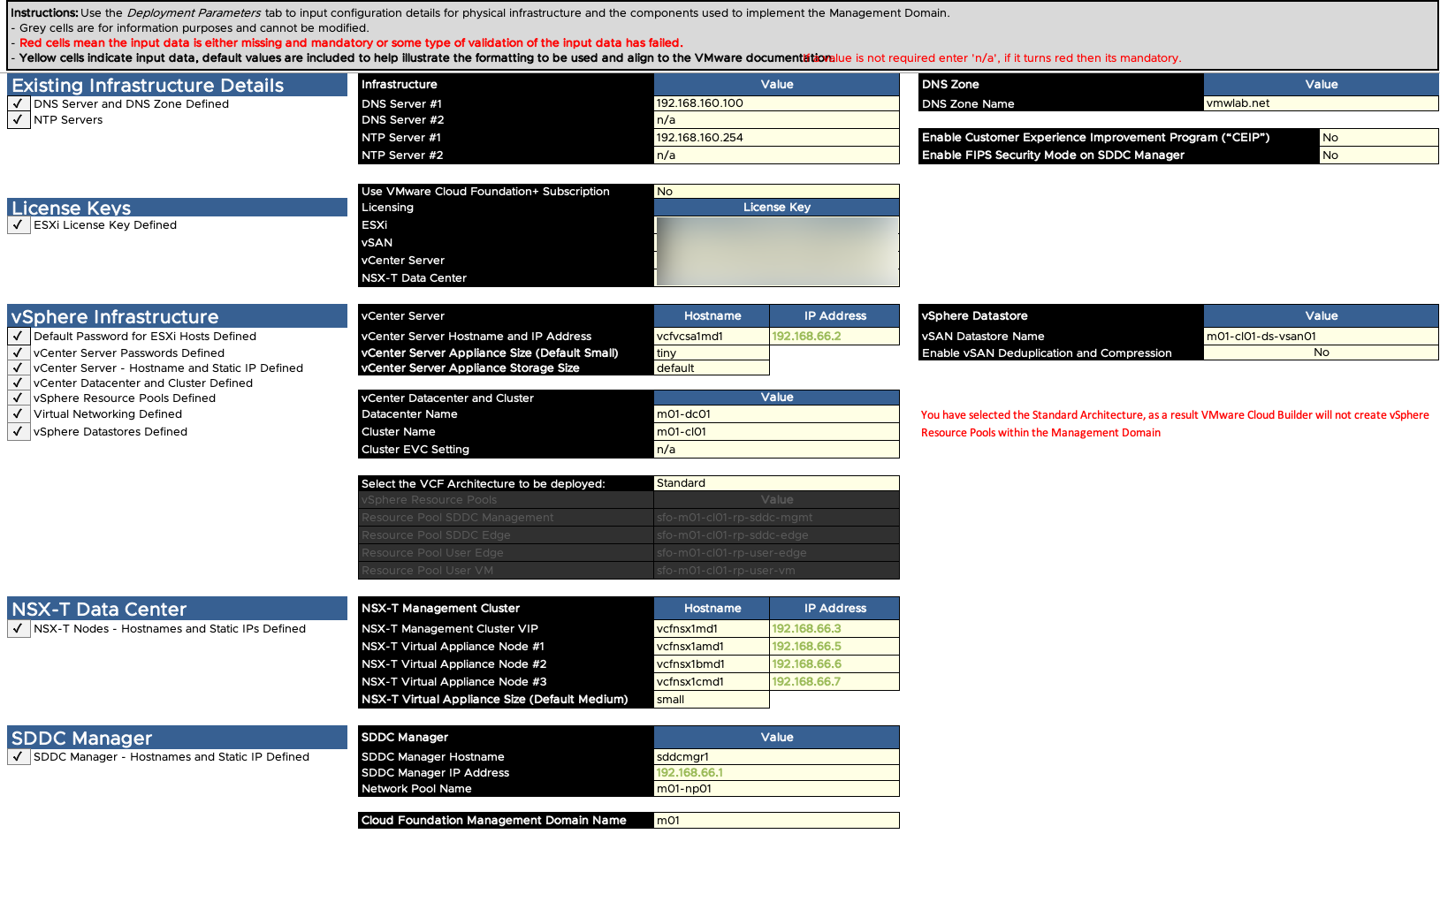
Task: Click the red Standard Architecture warning text
Action: pyautogui.click(x=1175, y=424)
